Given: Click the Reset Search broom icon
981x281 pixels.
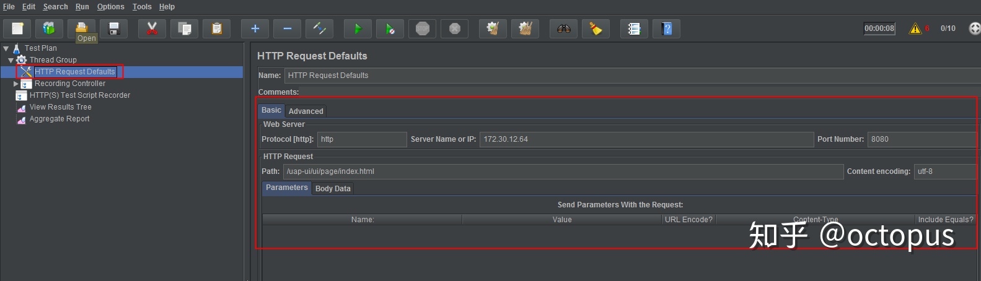Looking at the screenshot, I should tap(596, 28).
